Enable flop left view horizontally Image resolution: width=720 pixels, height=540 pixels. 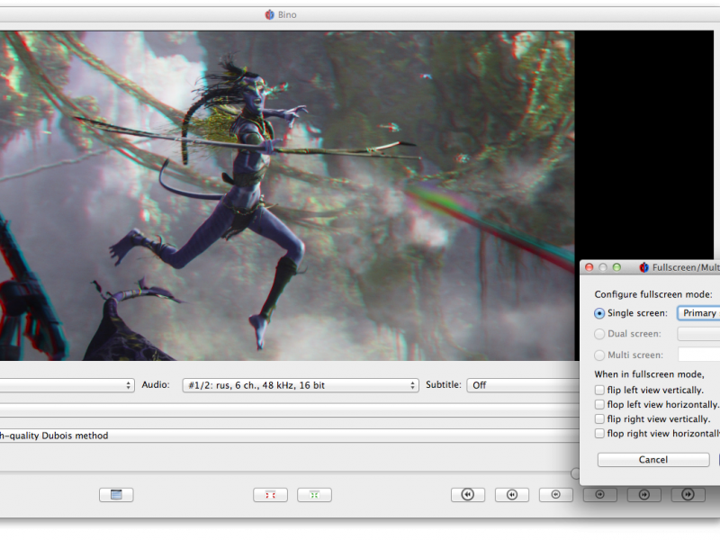pyautogui.click(x=599, y=404)
